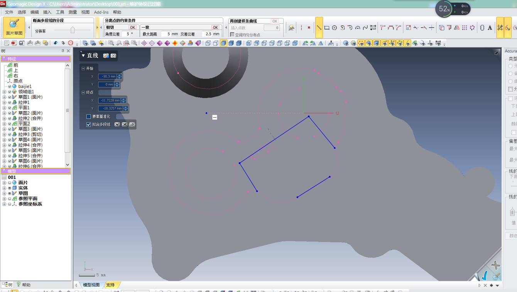Click the 最大距离 input field
The height and width of the screenshot is (292, 517).
point(166,34)
